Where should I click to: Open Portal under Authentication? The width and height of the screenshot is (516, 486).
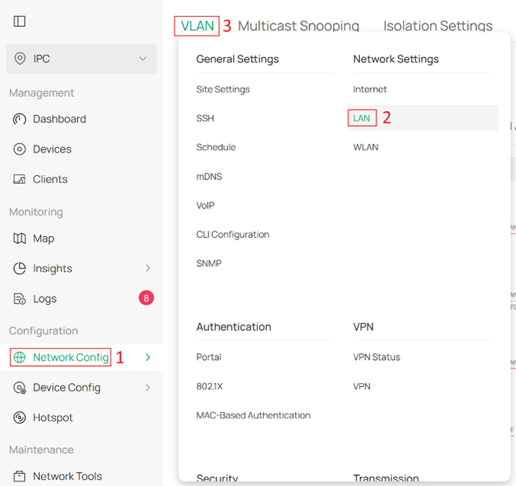(208, 357)
